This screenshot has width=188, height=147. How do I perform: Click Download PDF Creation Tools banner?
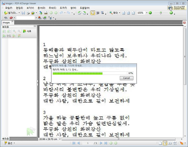point(177,8)
